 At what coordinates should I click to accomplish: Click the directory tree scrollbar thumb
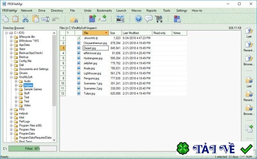click(54, 71)
